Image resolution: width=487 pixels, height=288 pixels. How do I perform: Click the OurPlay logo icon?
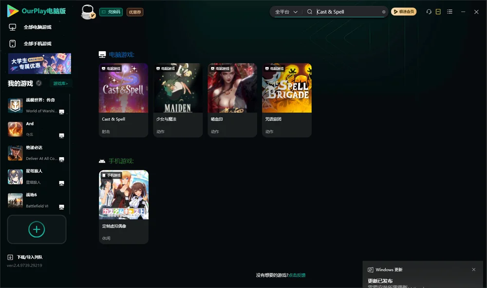click(13, 11)
